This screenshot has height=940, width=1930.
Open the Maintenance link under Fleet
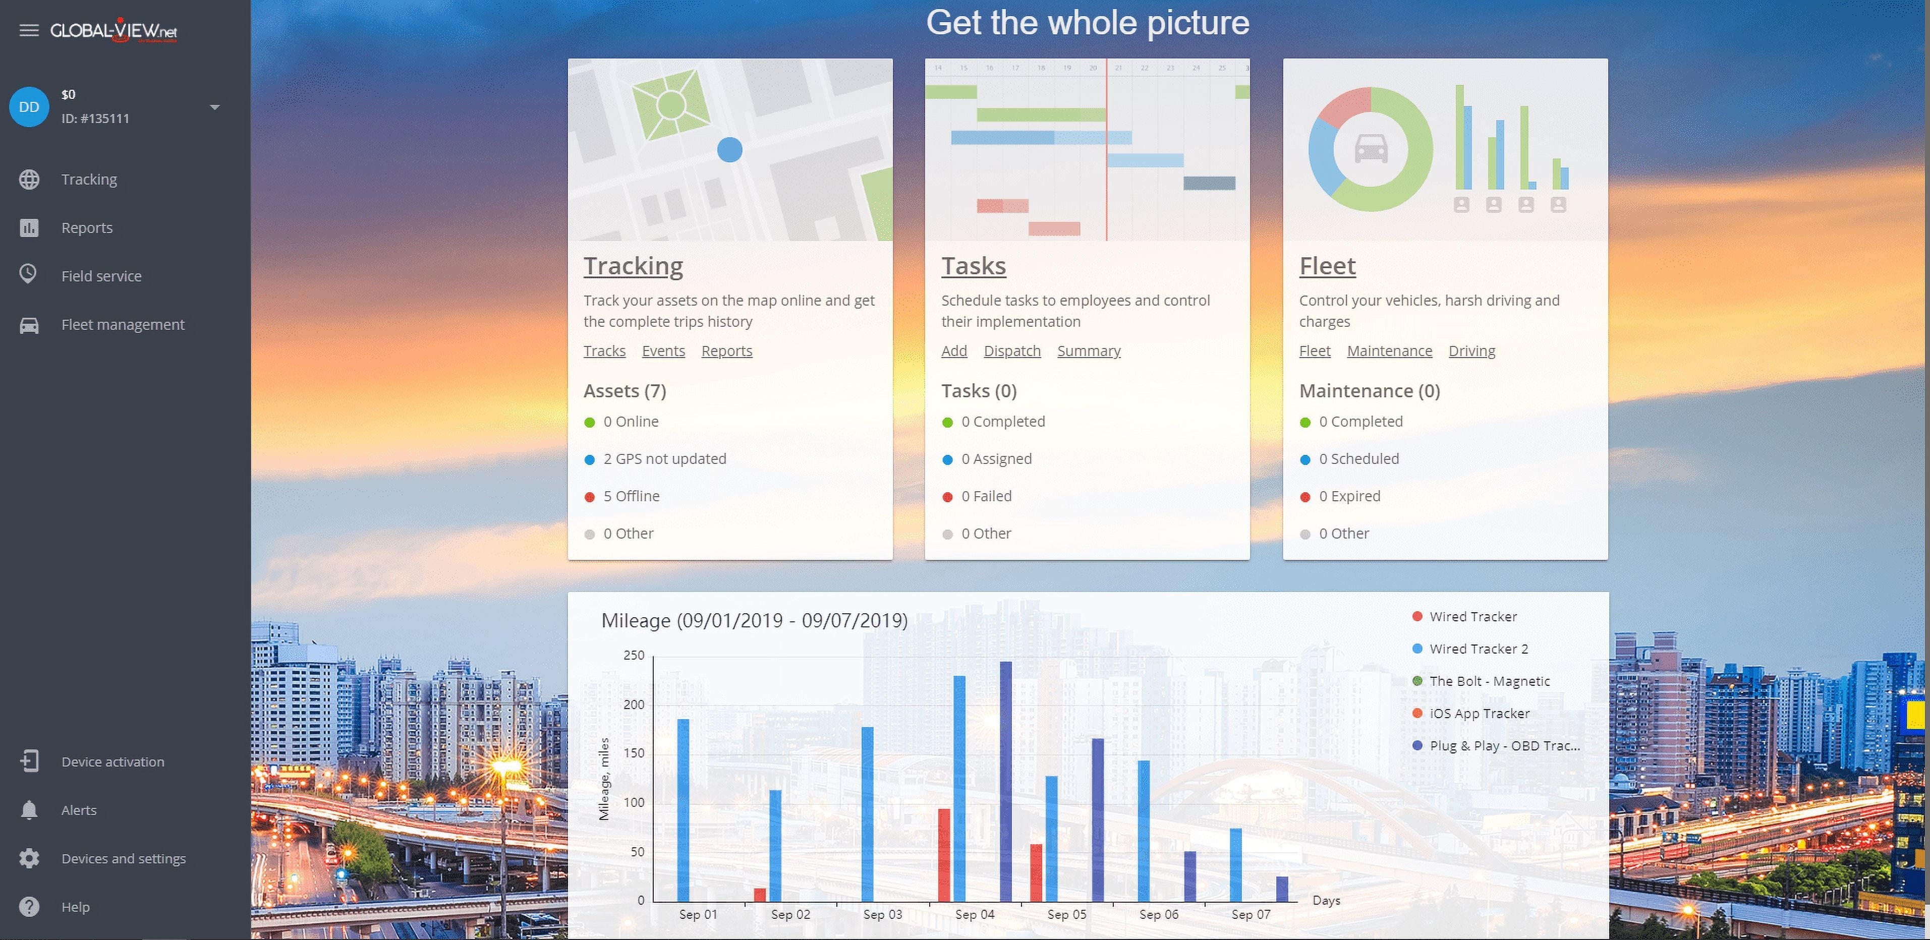point(1389,351)
